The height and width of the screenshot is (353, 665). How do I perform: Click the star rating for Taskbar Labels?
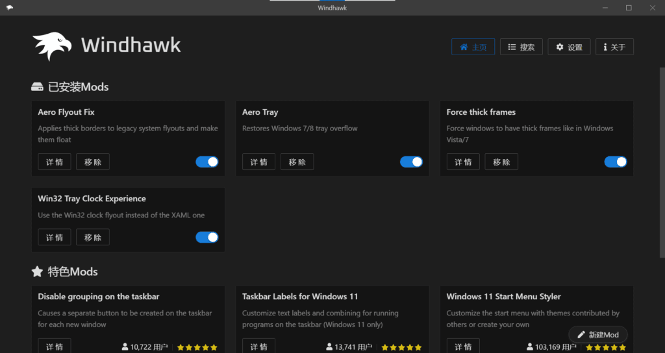(401, 347)
